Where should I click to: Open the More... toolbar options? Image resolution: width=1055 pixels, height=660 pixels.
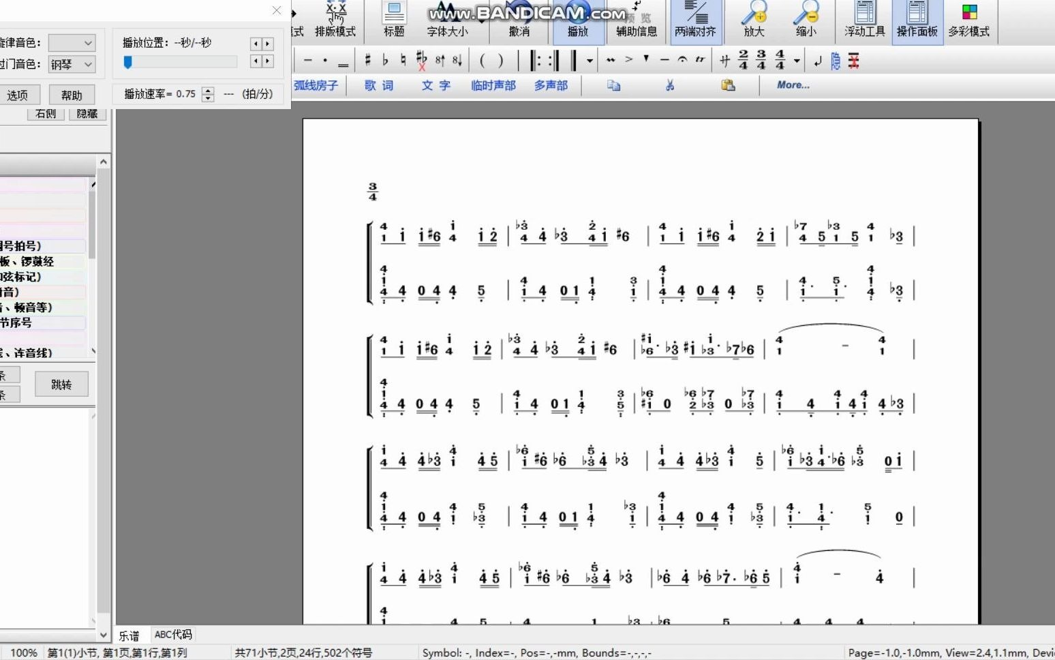793,85
